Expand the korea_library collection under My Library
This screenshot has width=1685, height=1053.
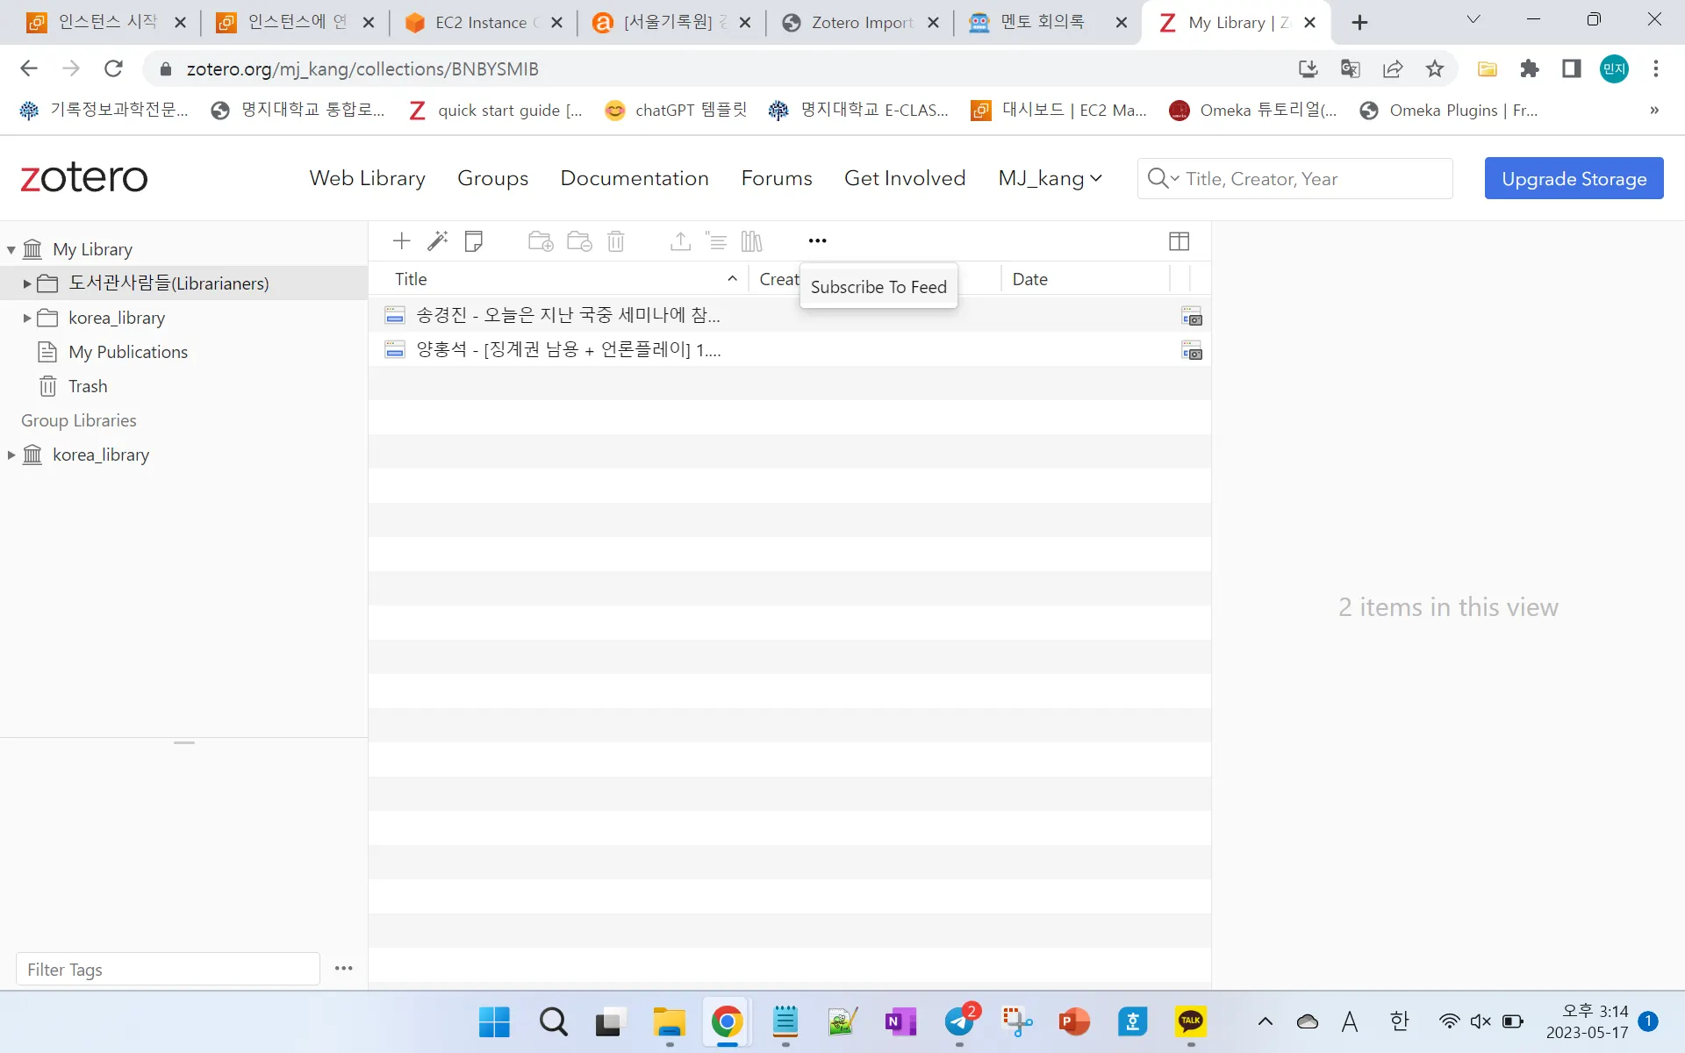[27, 318]
